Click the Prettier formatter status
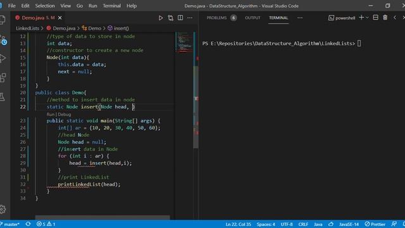The height and width of the screenshot is (228, 405). click(375, 224)
